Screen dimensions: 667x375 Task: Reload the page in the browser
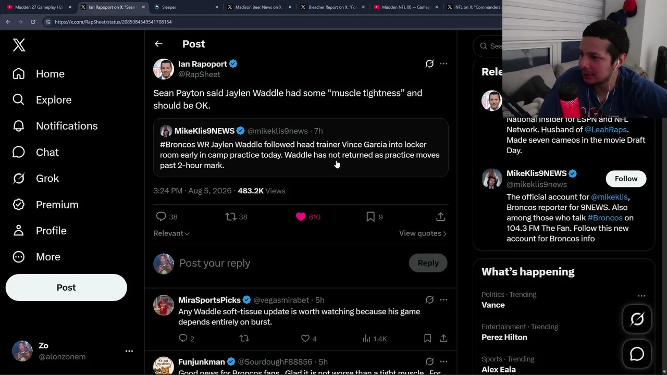[x=33, y=22]
